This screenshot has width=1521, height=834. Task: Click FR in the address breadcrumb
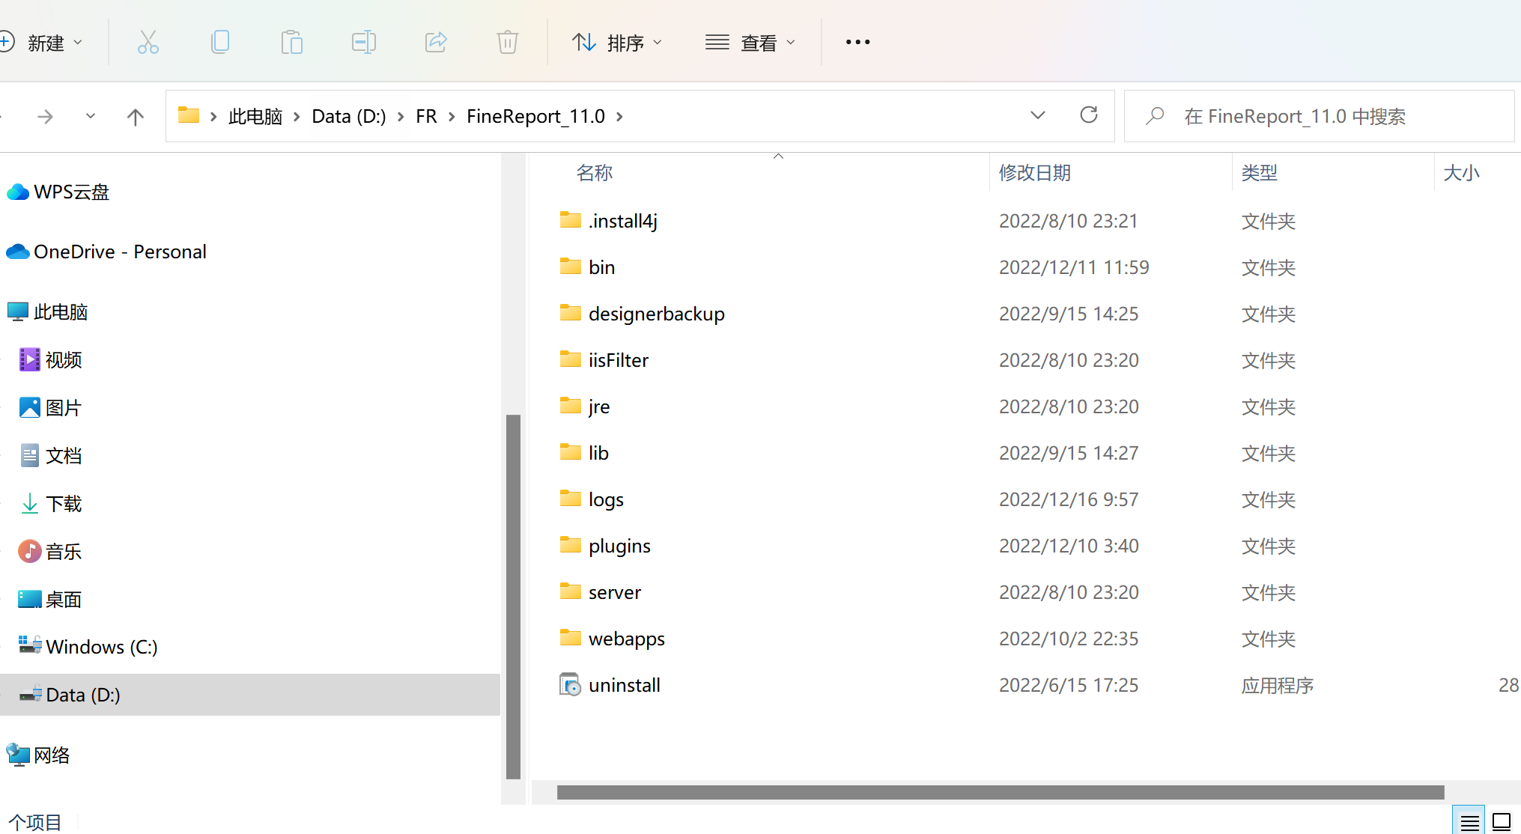[x=426, y=116]
